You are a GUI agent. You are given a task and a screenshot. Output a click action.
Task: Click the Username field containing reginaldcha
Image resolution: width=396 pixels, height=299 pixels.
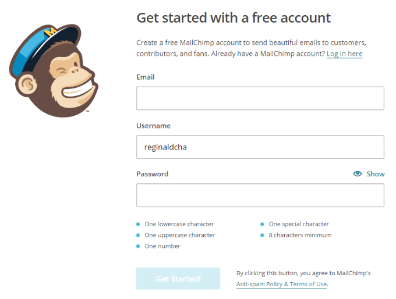pyautogui.click(x=260, y=147)
